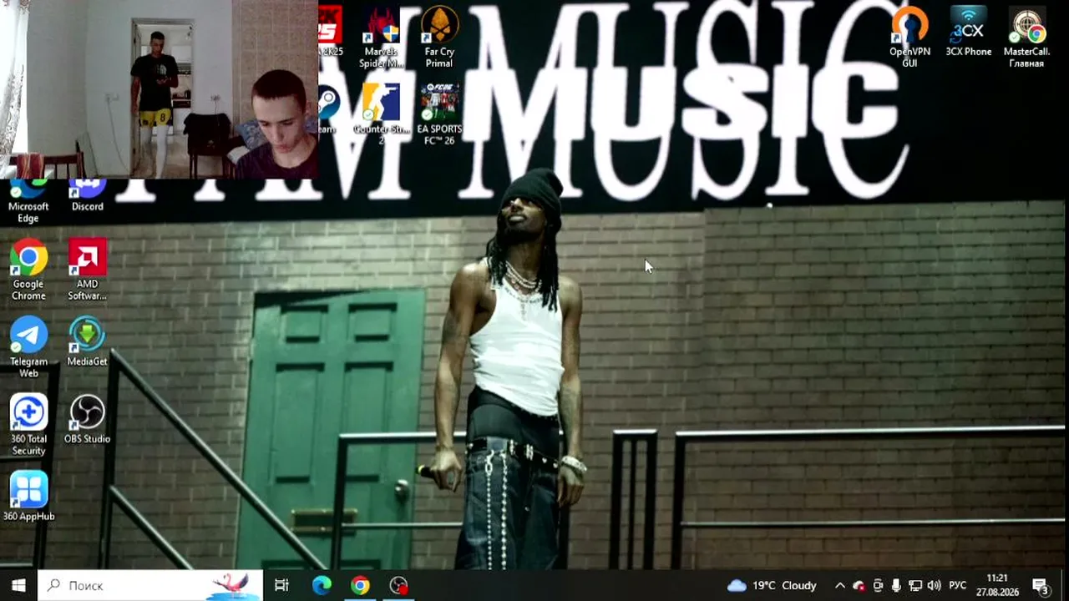Select Marvel's Spider-Man desktop shortcut
This screenshot has height=601, width=1069.
pyautogui.click(x=381, y=38)
